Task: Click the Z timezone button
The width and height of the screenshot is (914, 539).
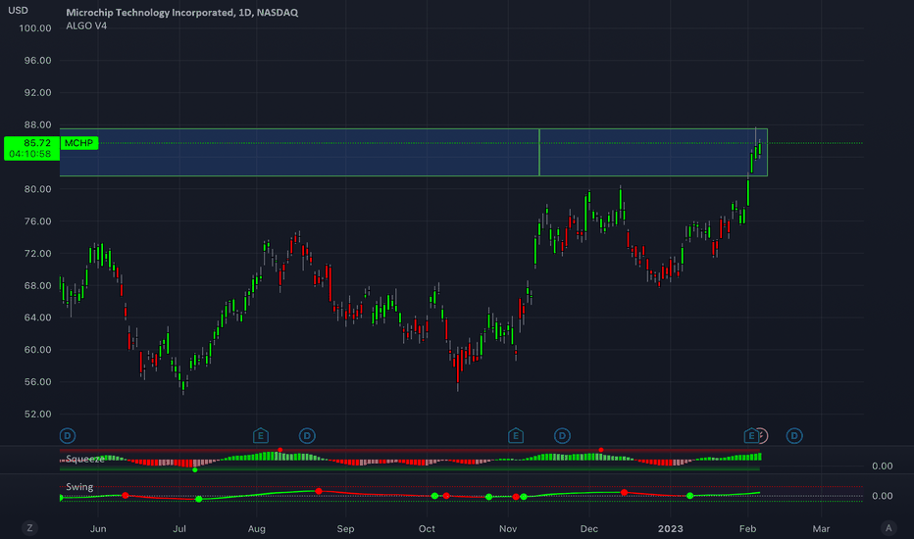Action: pyautogui.click(x=29, y=528)
